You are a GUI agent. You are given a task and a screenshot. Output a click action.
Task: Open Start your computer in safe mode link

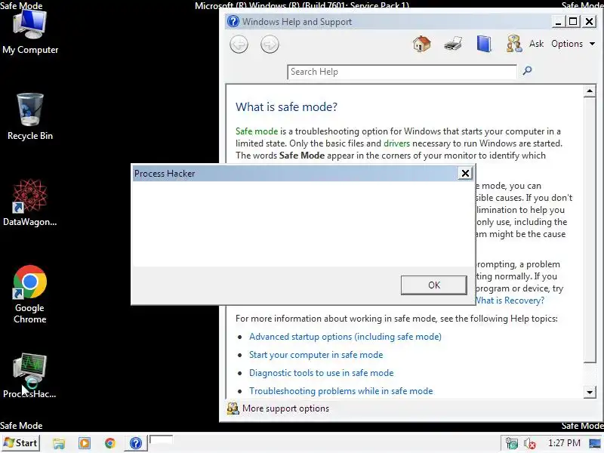tap(316, 355)
